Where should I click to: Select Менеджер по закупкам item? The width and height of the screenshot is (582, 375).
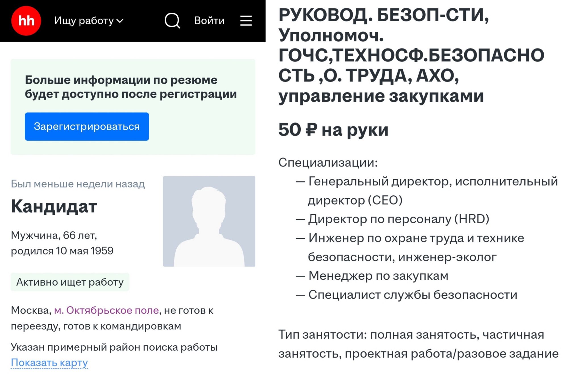378,276
